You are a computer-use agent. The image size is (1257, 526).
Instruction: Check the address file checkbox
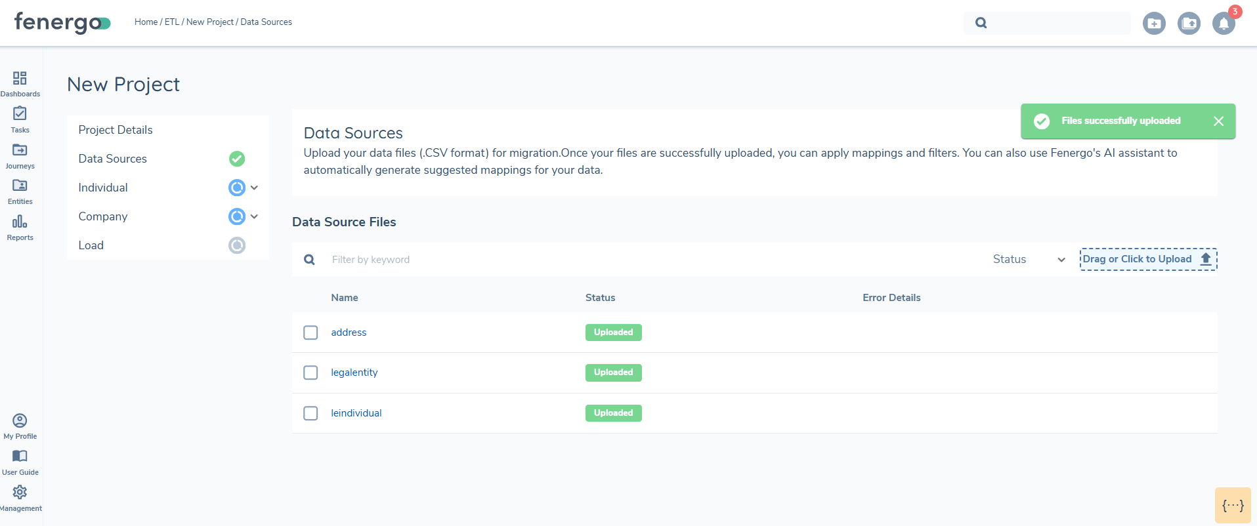pyautogui.click(x=310, y=333)
